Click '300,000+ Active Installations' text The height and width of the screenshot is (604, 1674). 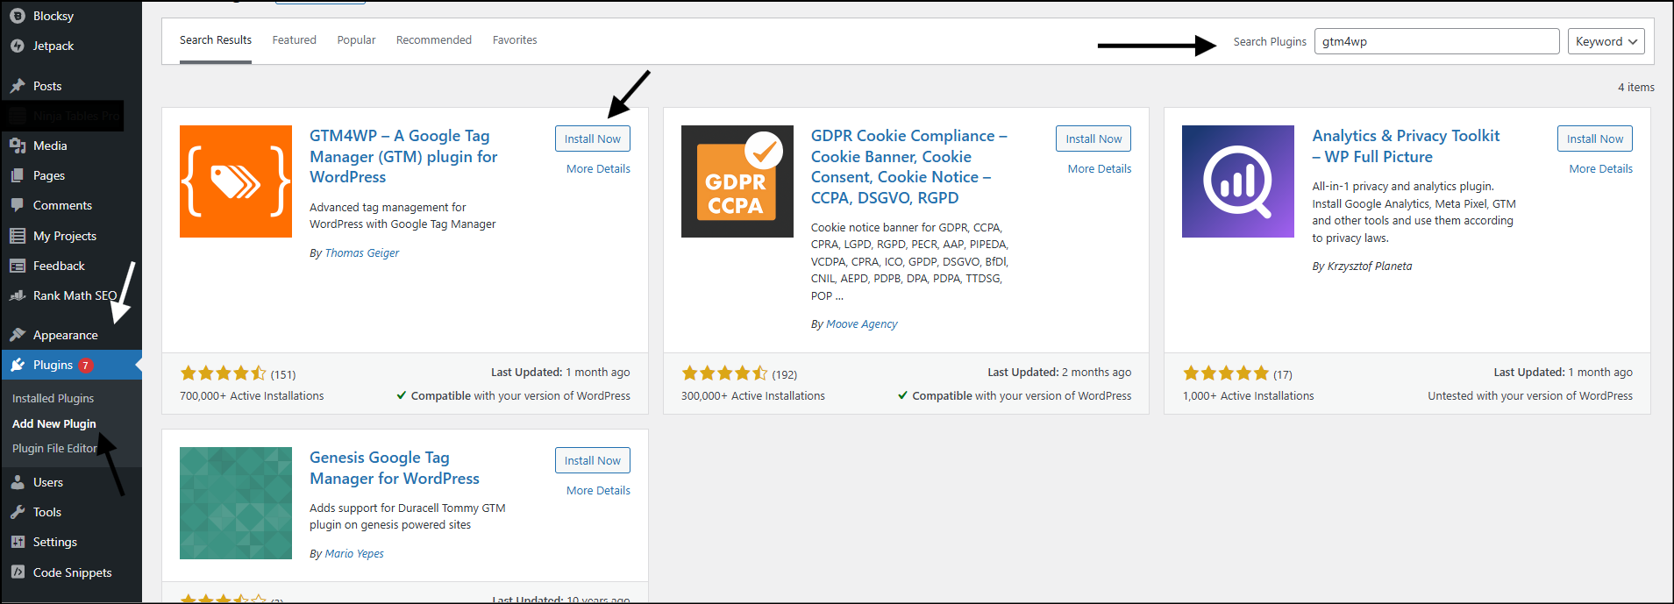coord(753,396)
